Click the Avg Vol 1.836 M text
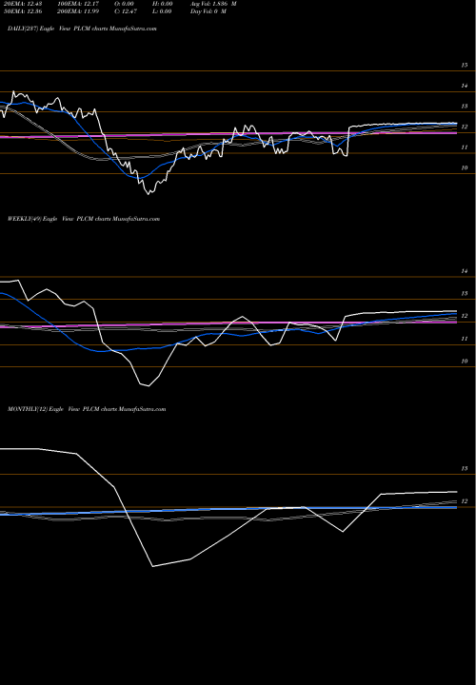The width and height of the screenshot is (476, 685). [x=213, y=4]
